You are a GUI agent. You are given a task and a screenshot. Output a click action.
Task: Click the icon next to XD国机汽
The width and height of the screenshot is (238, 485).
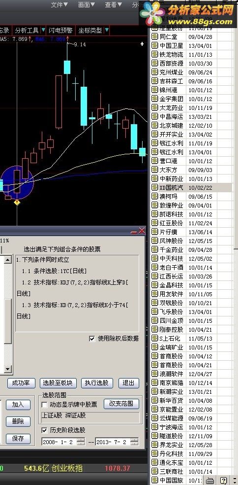154,187
